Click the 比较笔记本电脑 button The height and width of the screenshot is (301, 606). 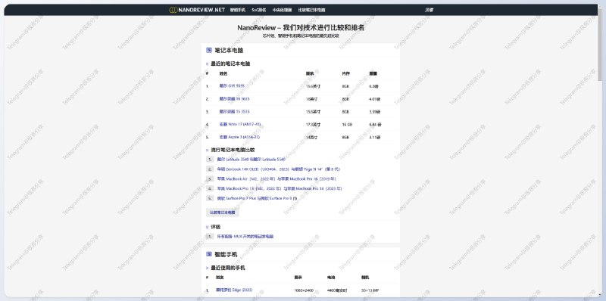click(223, 213)
